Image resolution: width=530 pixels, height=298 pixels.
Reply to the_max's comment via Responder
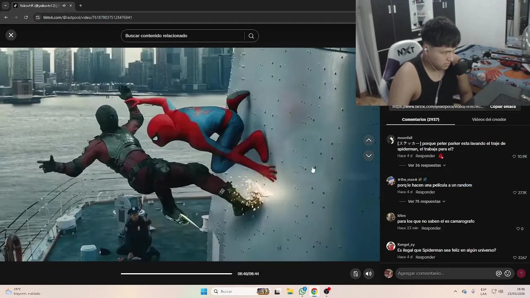[x=425, y=192]
